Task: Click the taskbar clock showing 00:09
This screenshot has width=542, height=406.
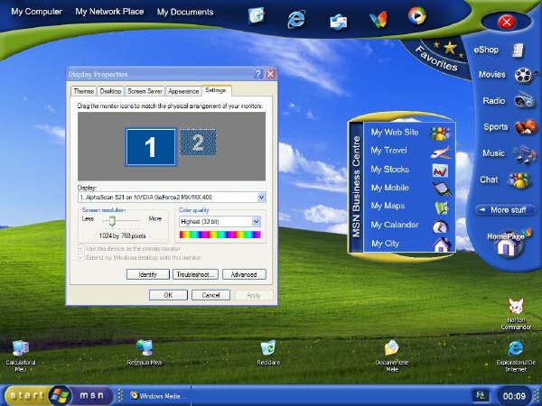Action: pyautogui.click(x=514, y=396)
